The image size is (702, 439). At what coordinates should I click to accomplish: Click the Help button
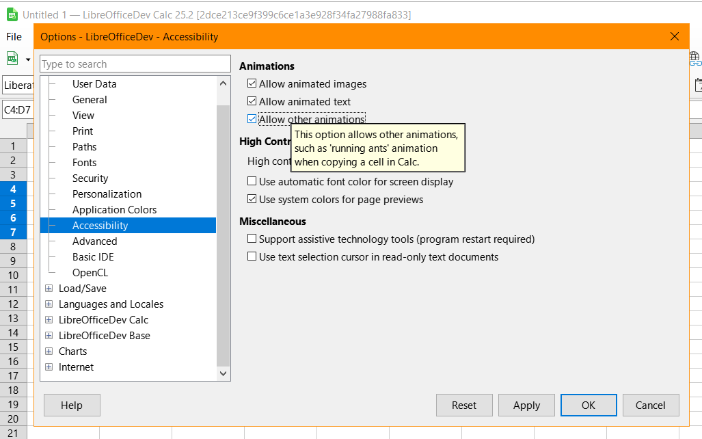72,405
